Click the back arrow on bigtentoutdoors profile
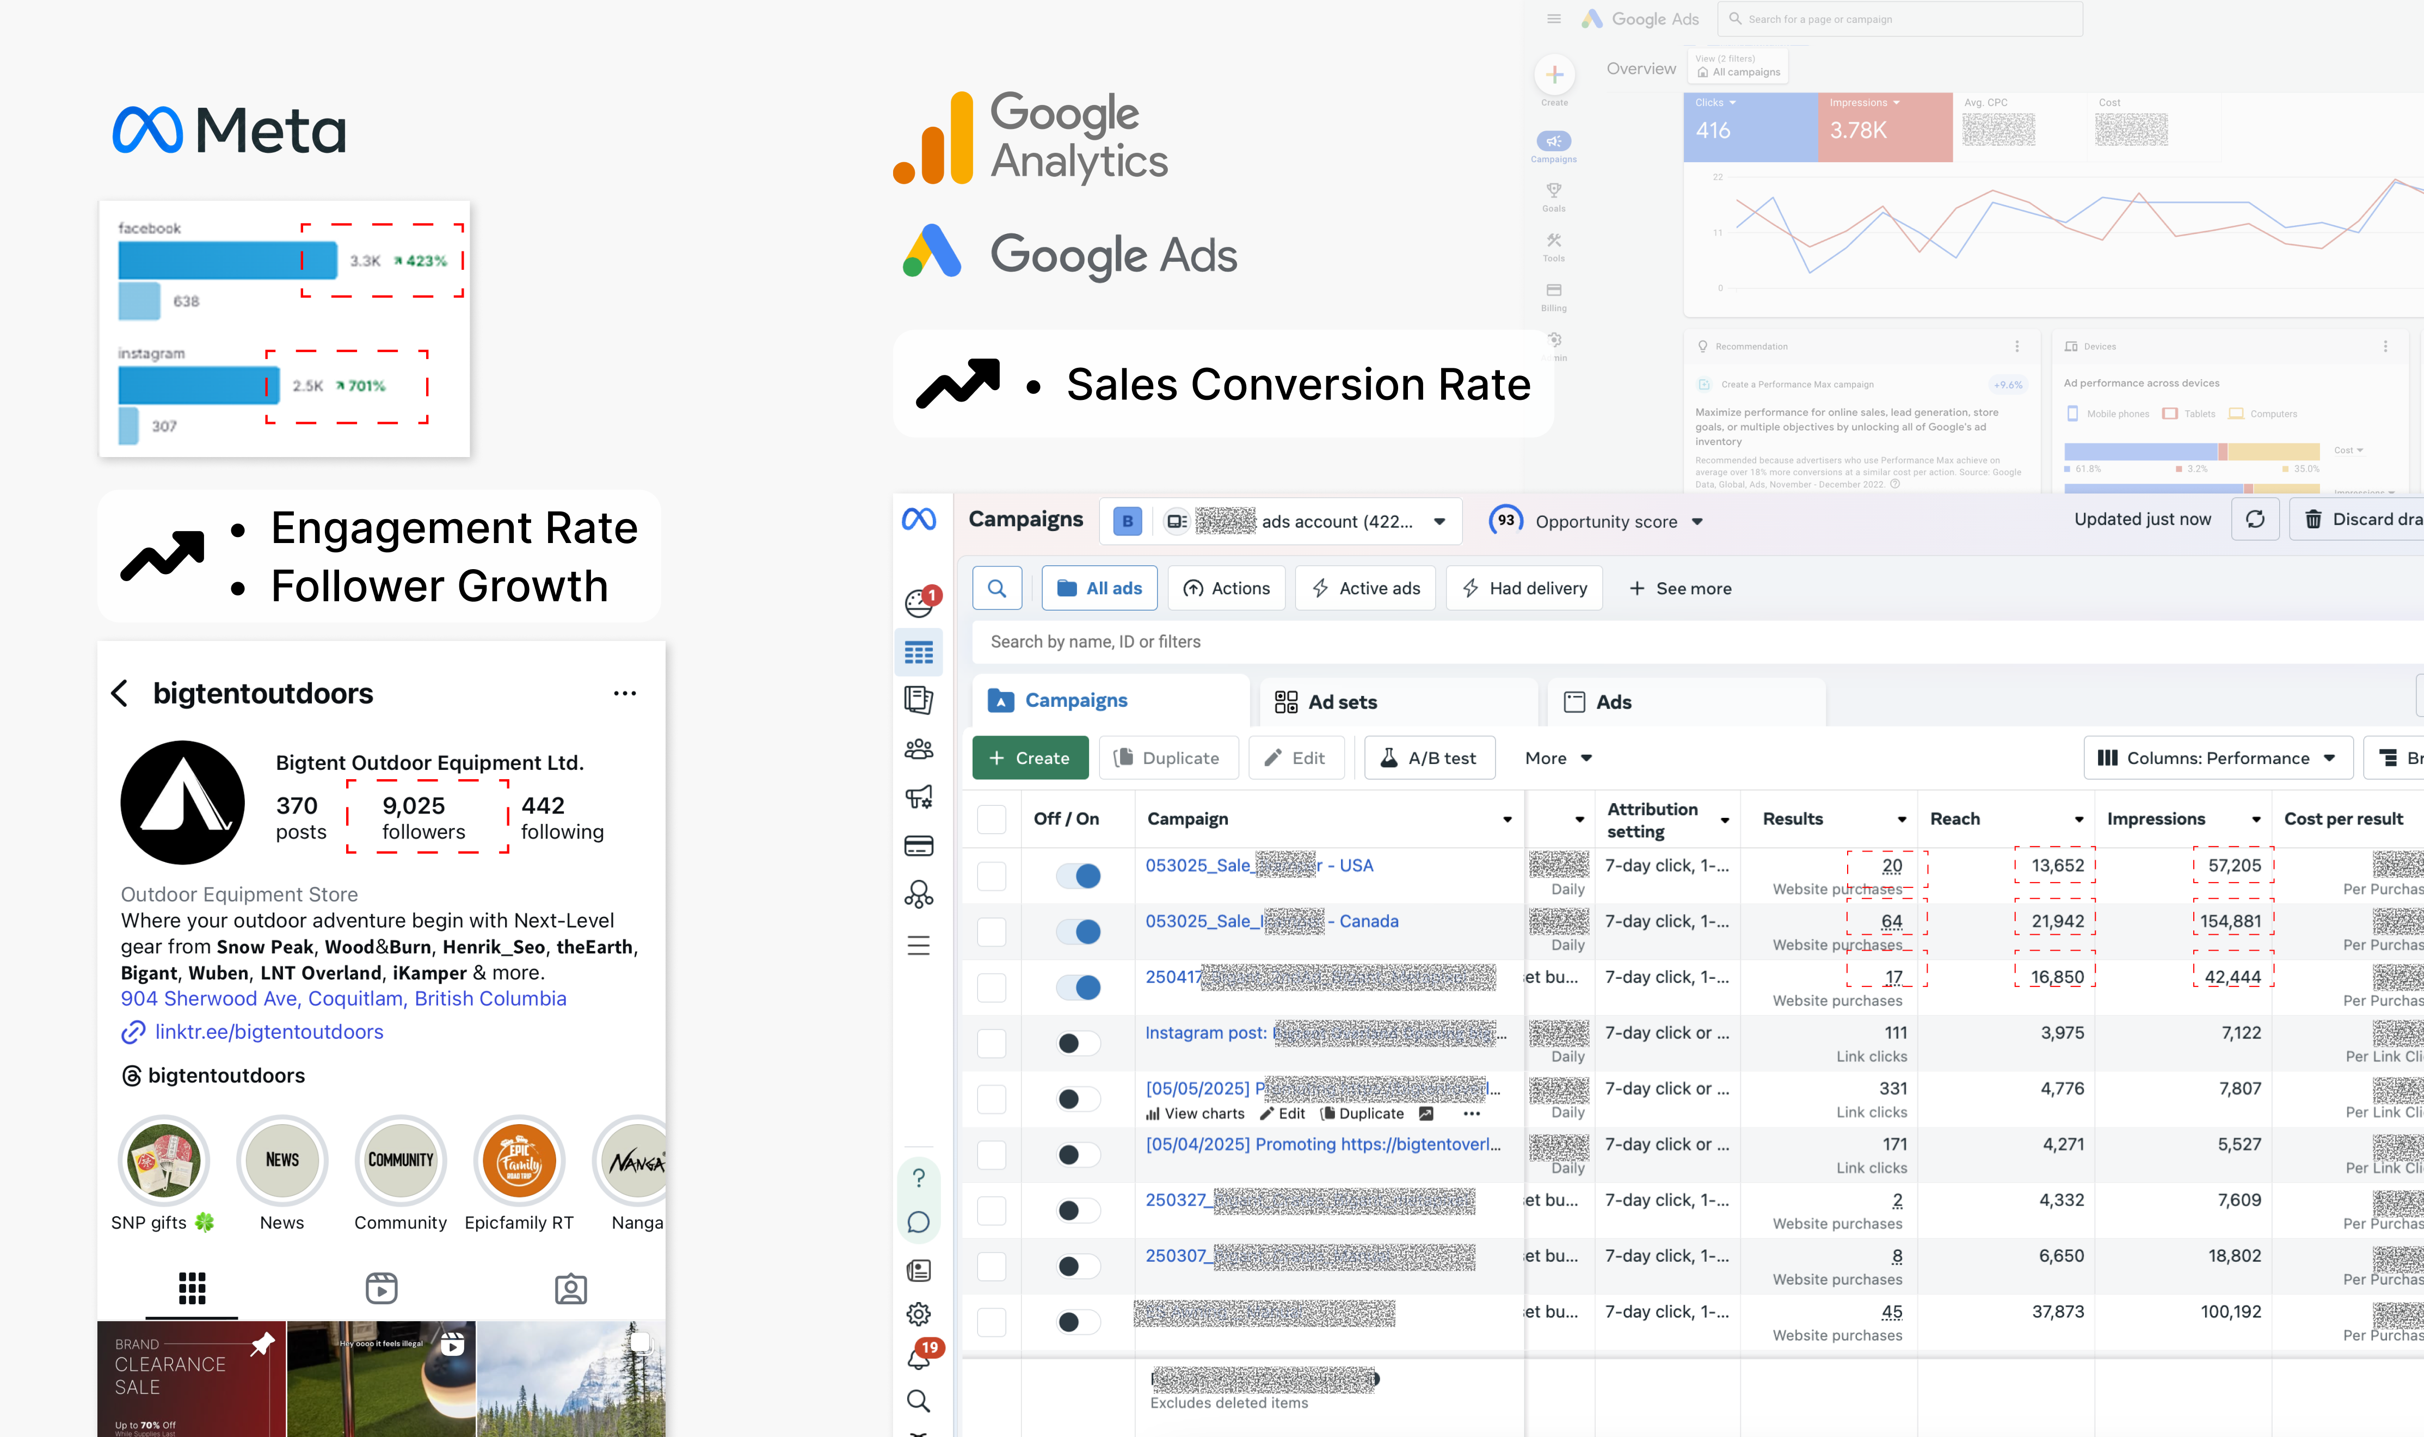The image size is (2424, 1437). point(120,693)
